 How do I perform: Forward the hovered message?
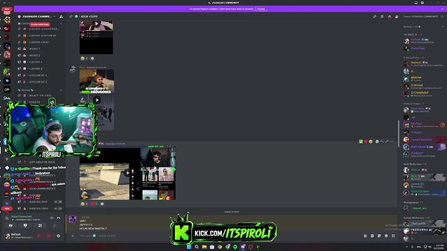tap(387, 142)
